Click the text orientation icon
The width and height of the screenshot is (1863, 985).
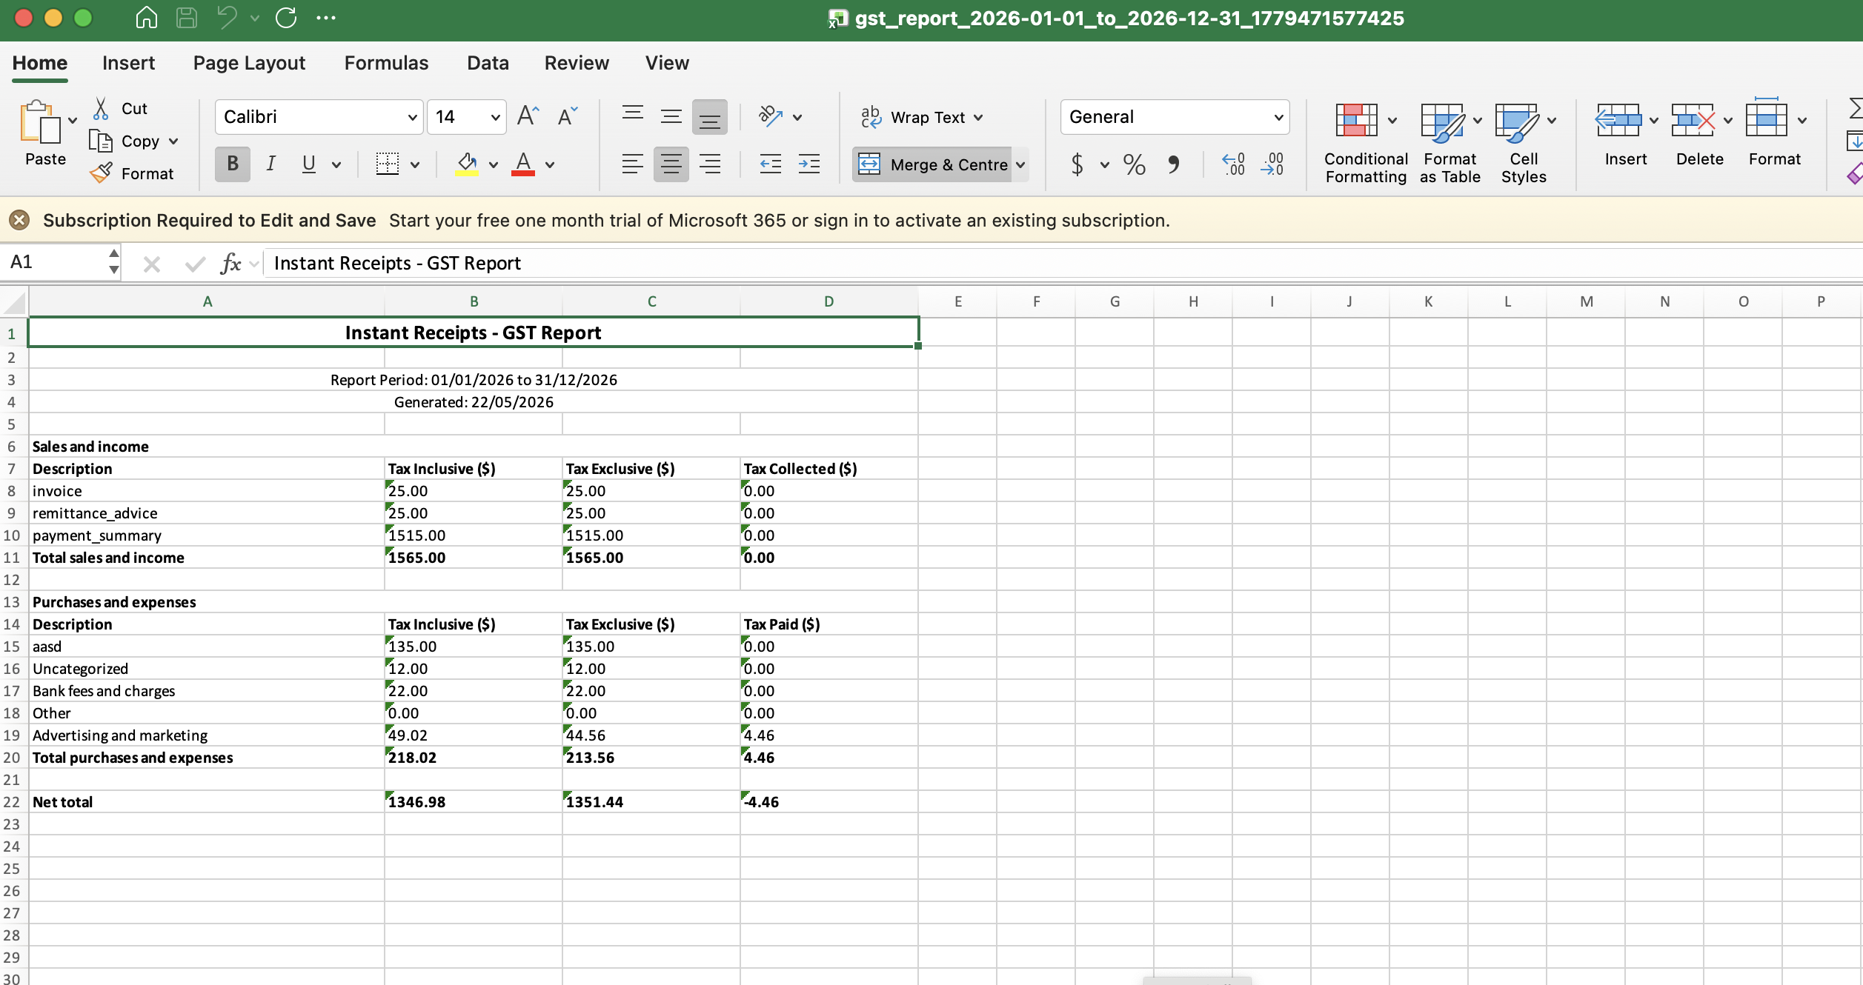[771, 116]
